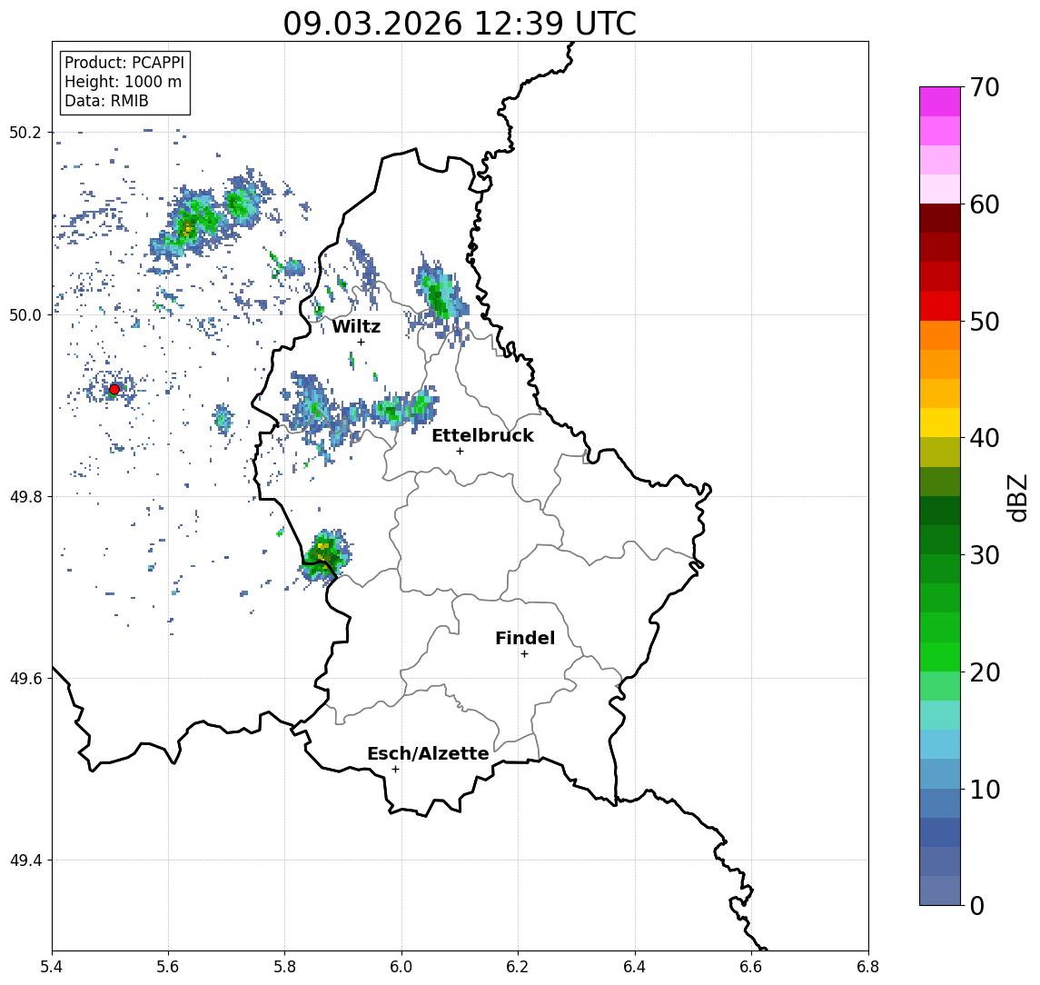
Task: Click the Product: PCAPPI text
Action: (x=124, y=63)
